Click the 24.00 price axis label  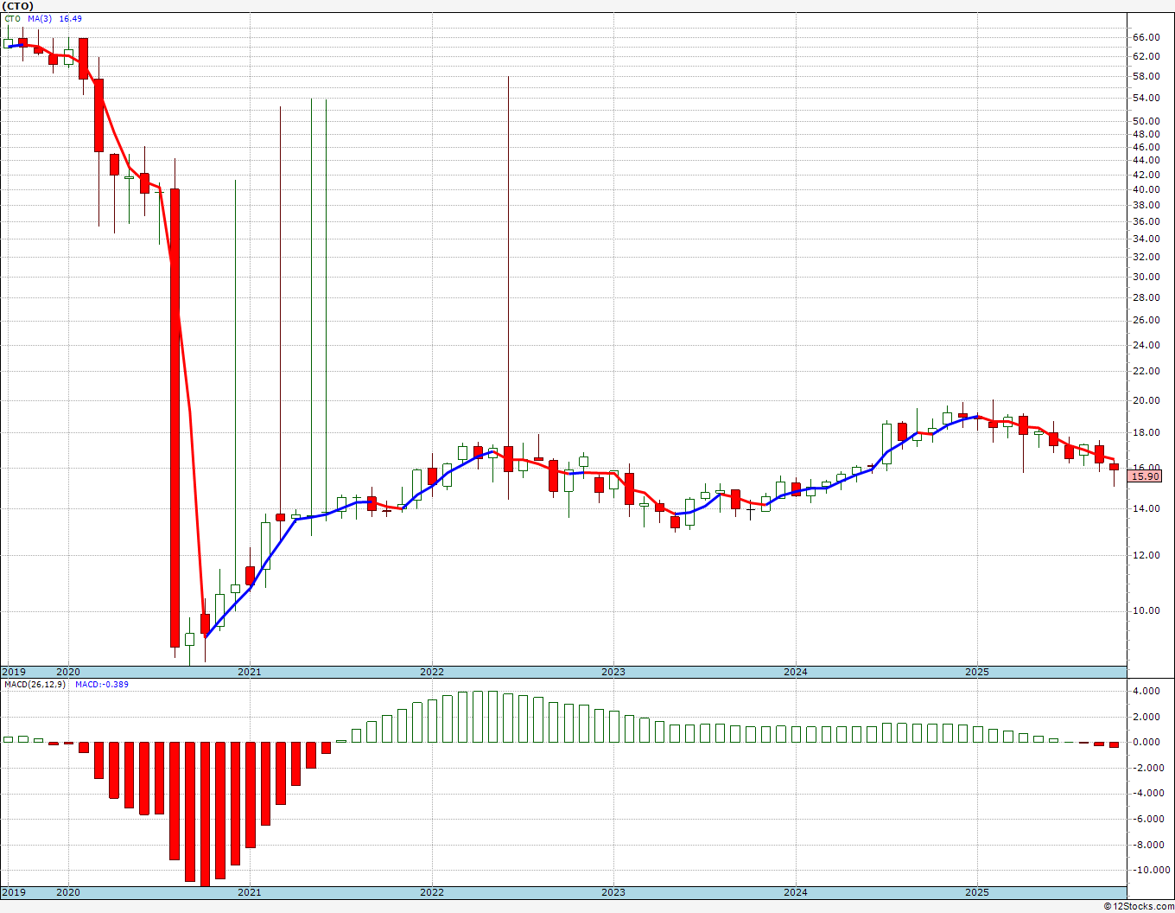pyautogui.click(x=1146, y=345)
